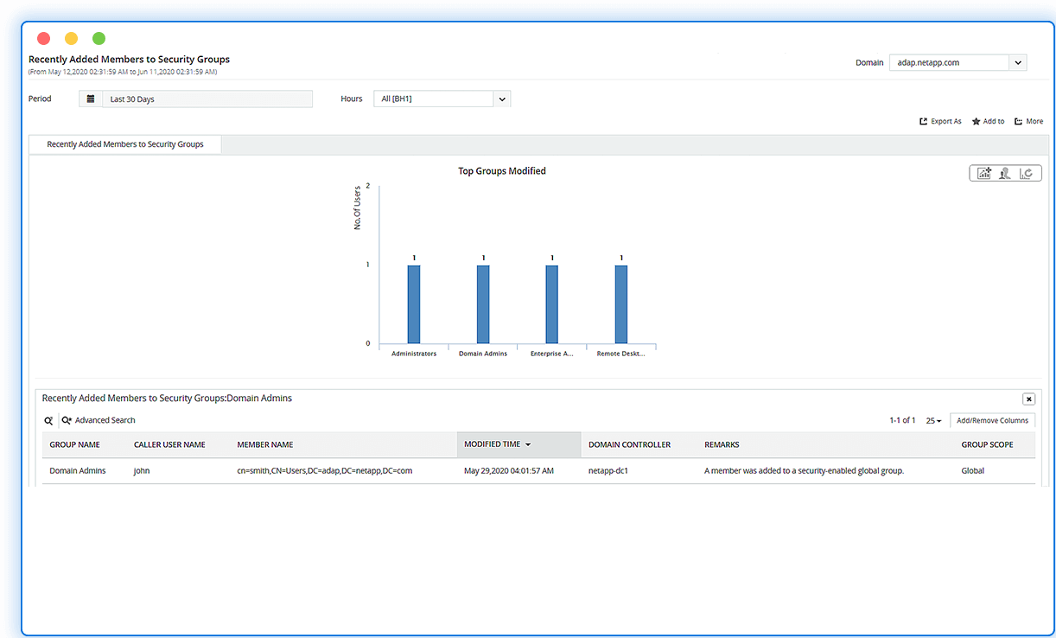
Task: Close the Domain Admins details panel
Action: coord(1028,399)
